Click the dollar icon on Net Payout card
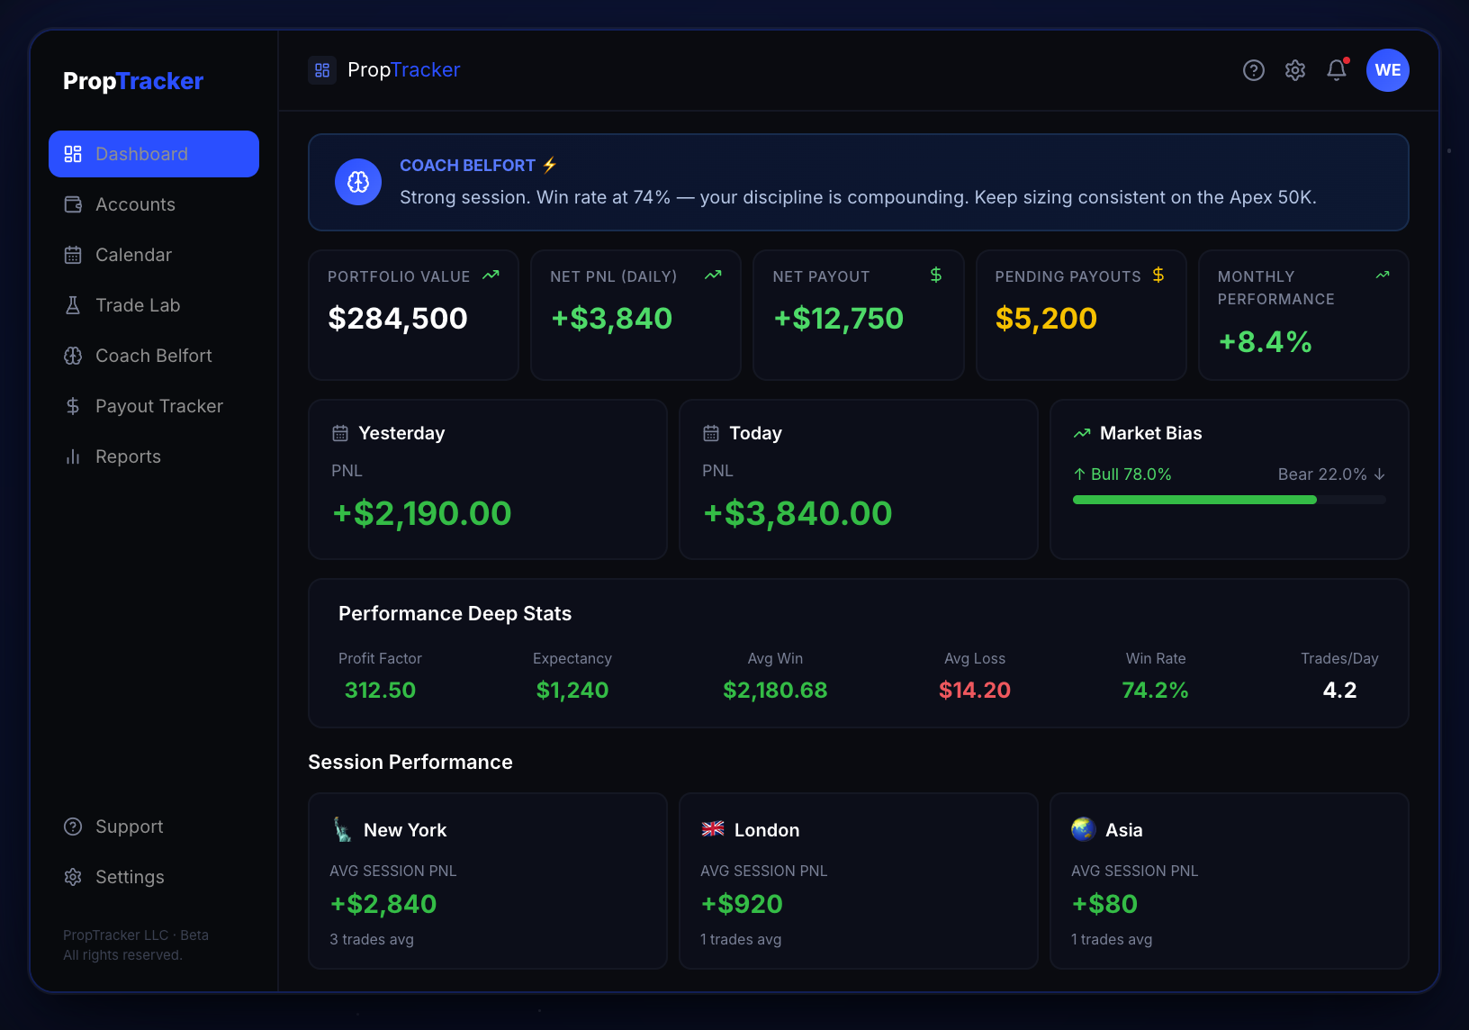Screen dimensions: 1469x1030 (x=936, y=275)
